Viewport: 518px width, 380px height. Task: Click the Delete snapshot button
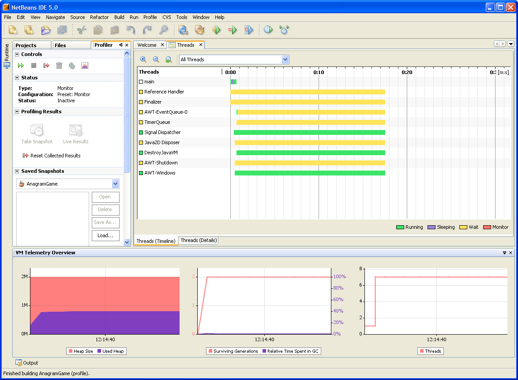(105, 210)
